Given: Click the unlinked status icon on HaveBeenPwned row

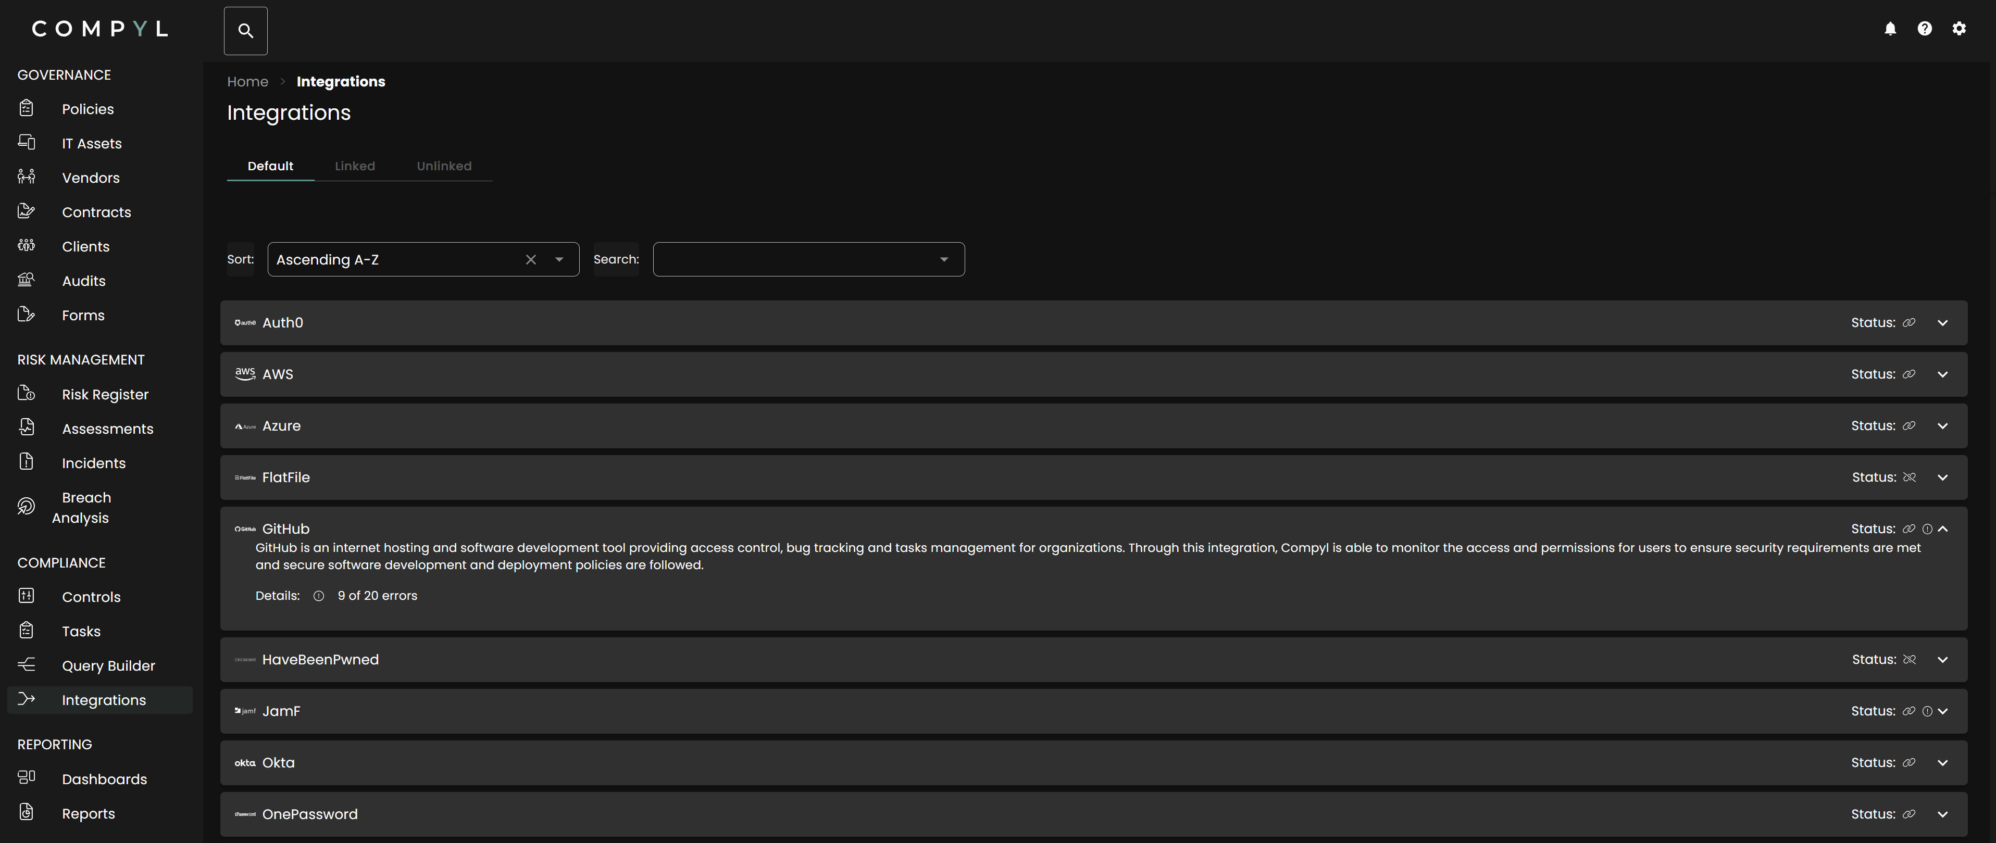Looking at the screenshot, I should tap(1909, 659).
